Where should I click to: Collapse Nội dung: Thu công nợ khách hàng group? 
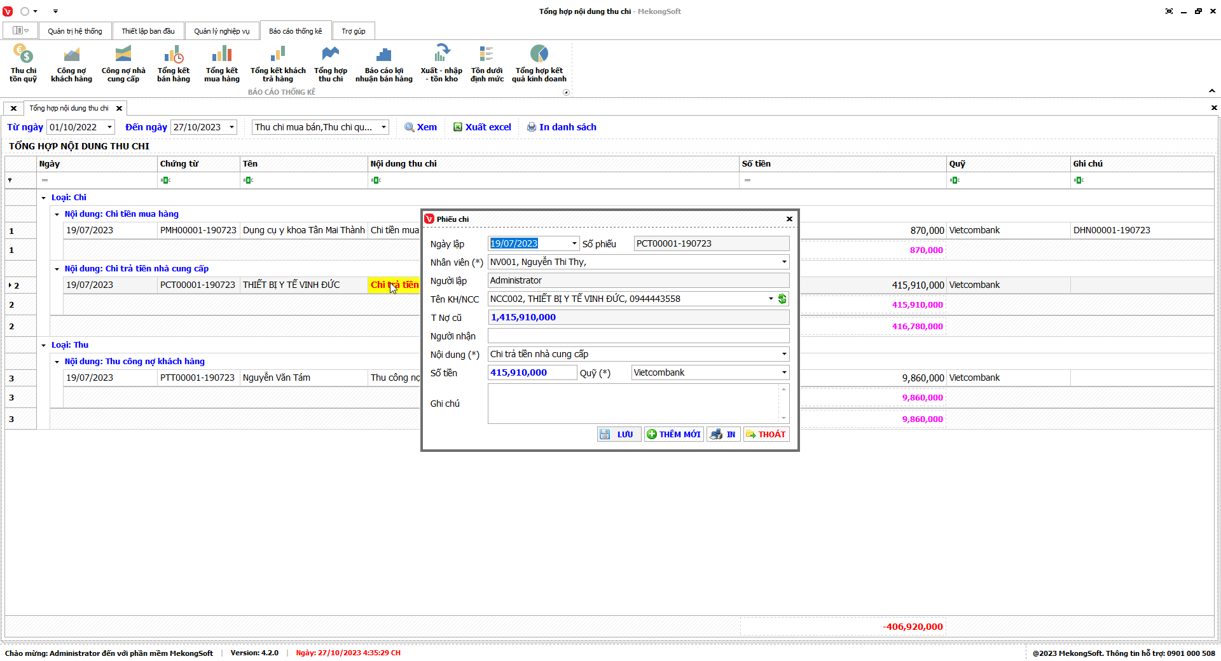(57, 362)
